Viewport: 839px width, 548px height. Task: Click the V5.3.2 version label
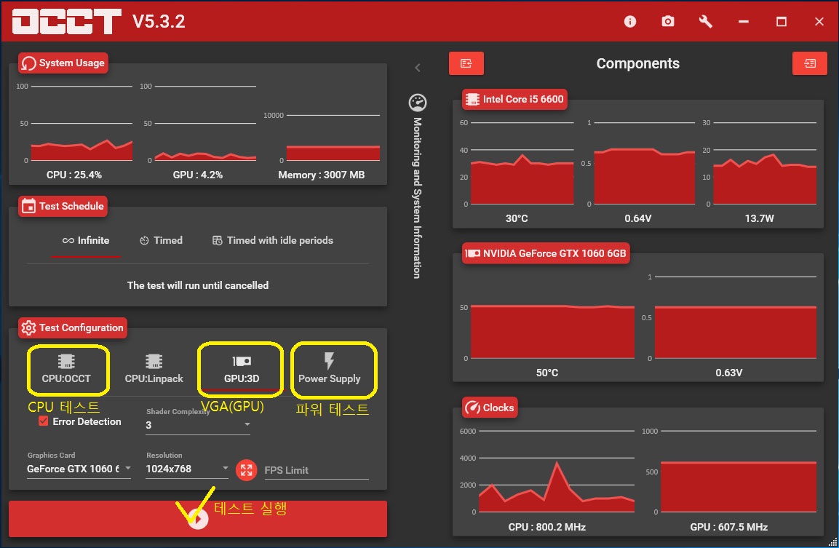tap(159, 21)
